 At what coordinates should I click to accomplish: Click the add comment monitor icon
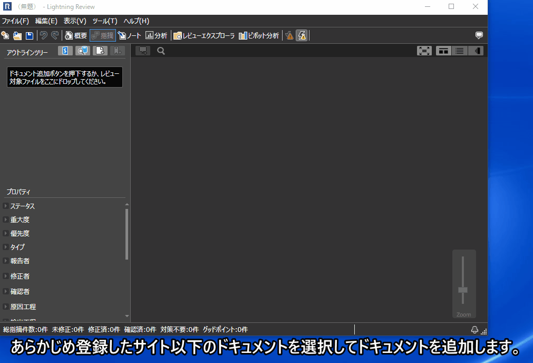pos(143,51)
